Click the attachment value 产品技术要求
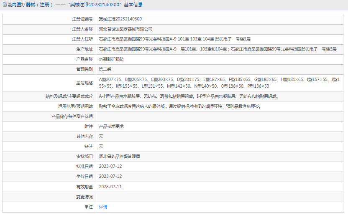Screen dimensions: 348x215 pos(111,126)
